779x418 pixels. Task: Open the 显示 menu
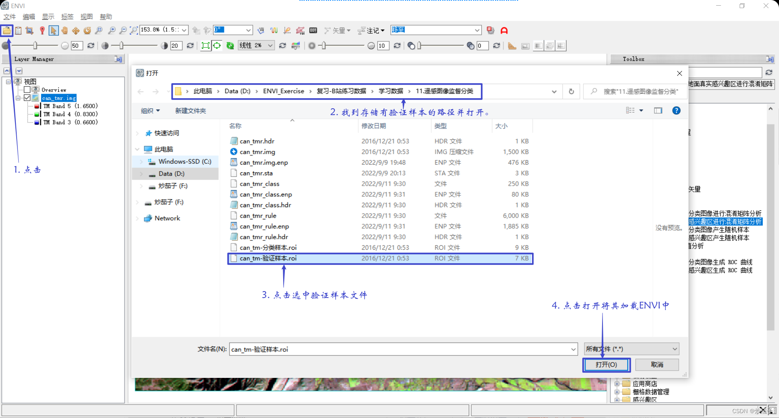pos(48,17)
